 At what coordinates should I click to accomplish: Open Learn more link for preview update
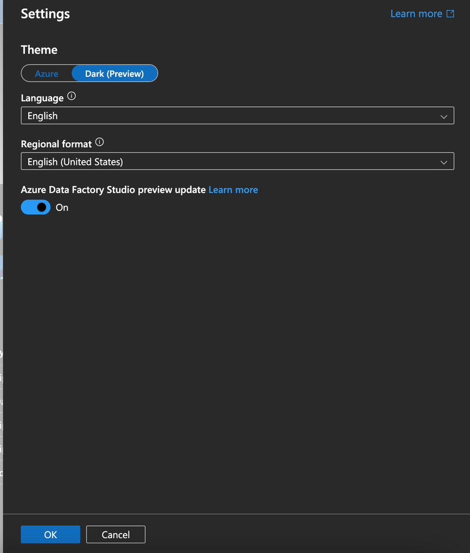point(233,190)
